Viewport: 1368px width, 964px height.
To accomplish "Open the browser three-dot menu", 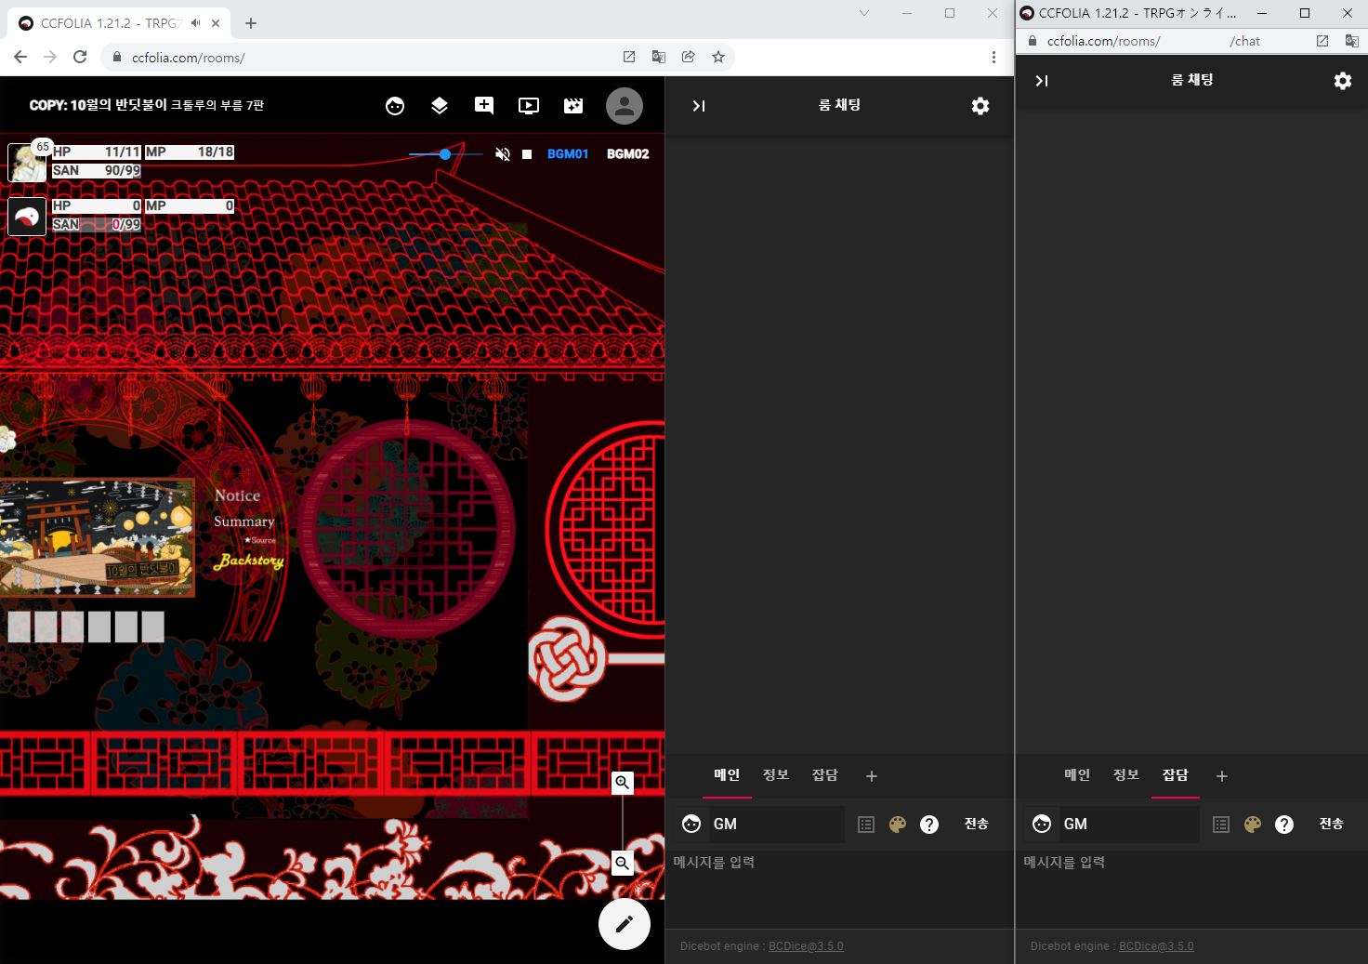I will click(993, 57).
